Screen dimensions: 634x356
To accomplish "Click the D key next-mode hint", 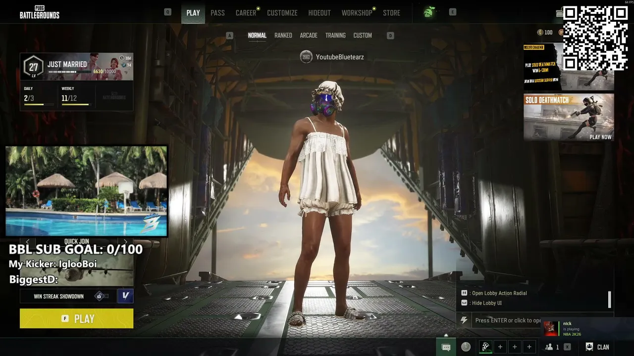I will tap(390, 36).
